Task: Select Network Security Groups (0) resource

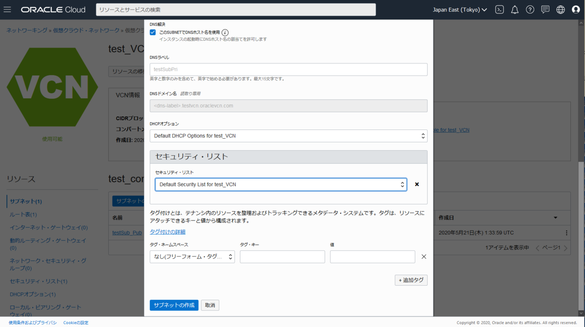Action: (48, 264)
